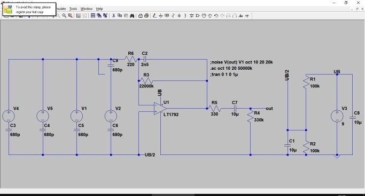Pick the Capacitor component tool

[x=179, y=16]
